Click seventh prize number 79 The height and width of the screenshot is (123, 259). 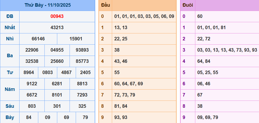(85, 117)
